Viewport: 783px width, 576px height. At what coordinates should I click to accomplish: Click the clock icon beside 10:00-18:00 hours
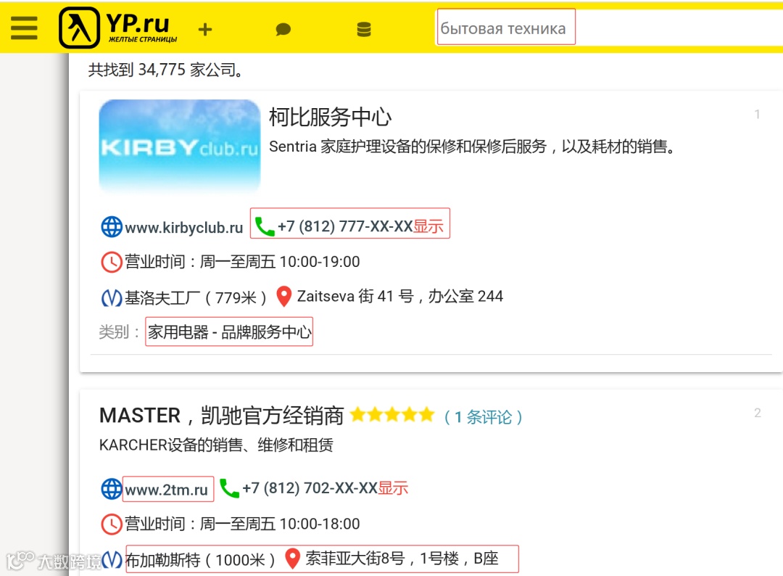coord(112,524)
